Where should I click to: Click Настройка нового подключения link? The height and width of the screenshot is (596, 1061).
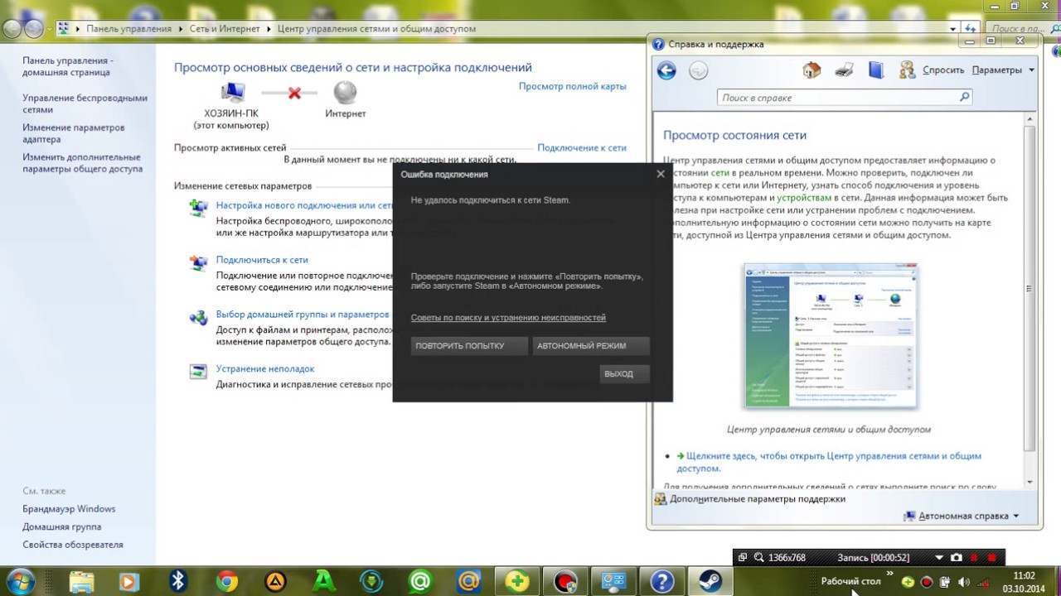point(304,205)
